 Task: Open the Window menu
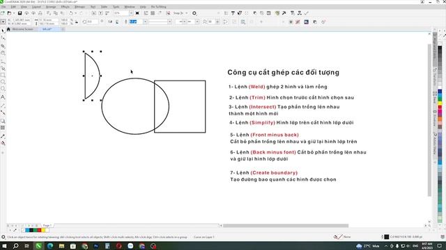tap(130, 6)
